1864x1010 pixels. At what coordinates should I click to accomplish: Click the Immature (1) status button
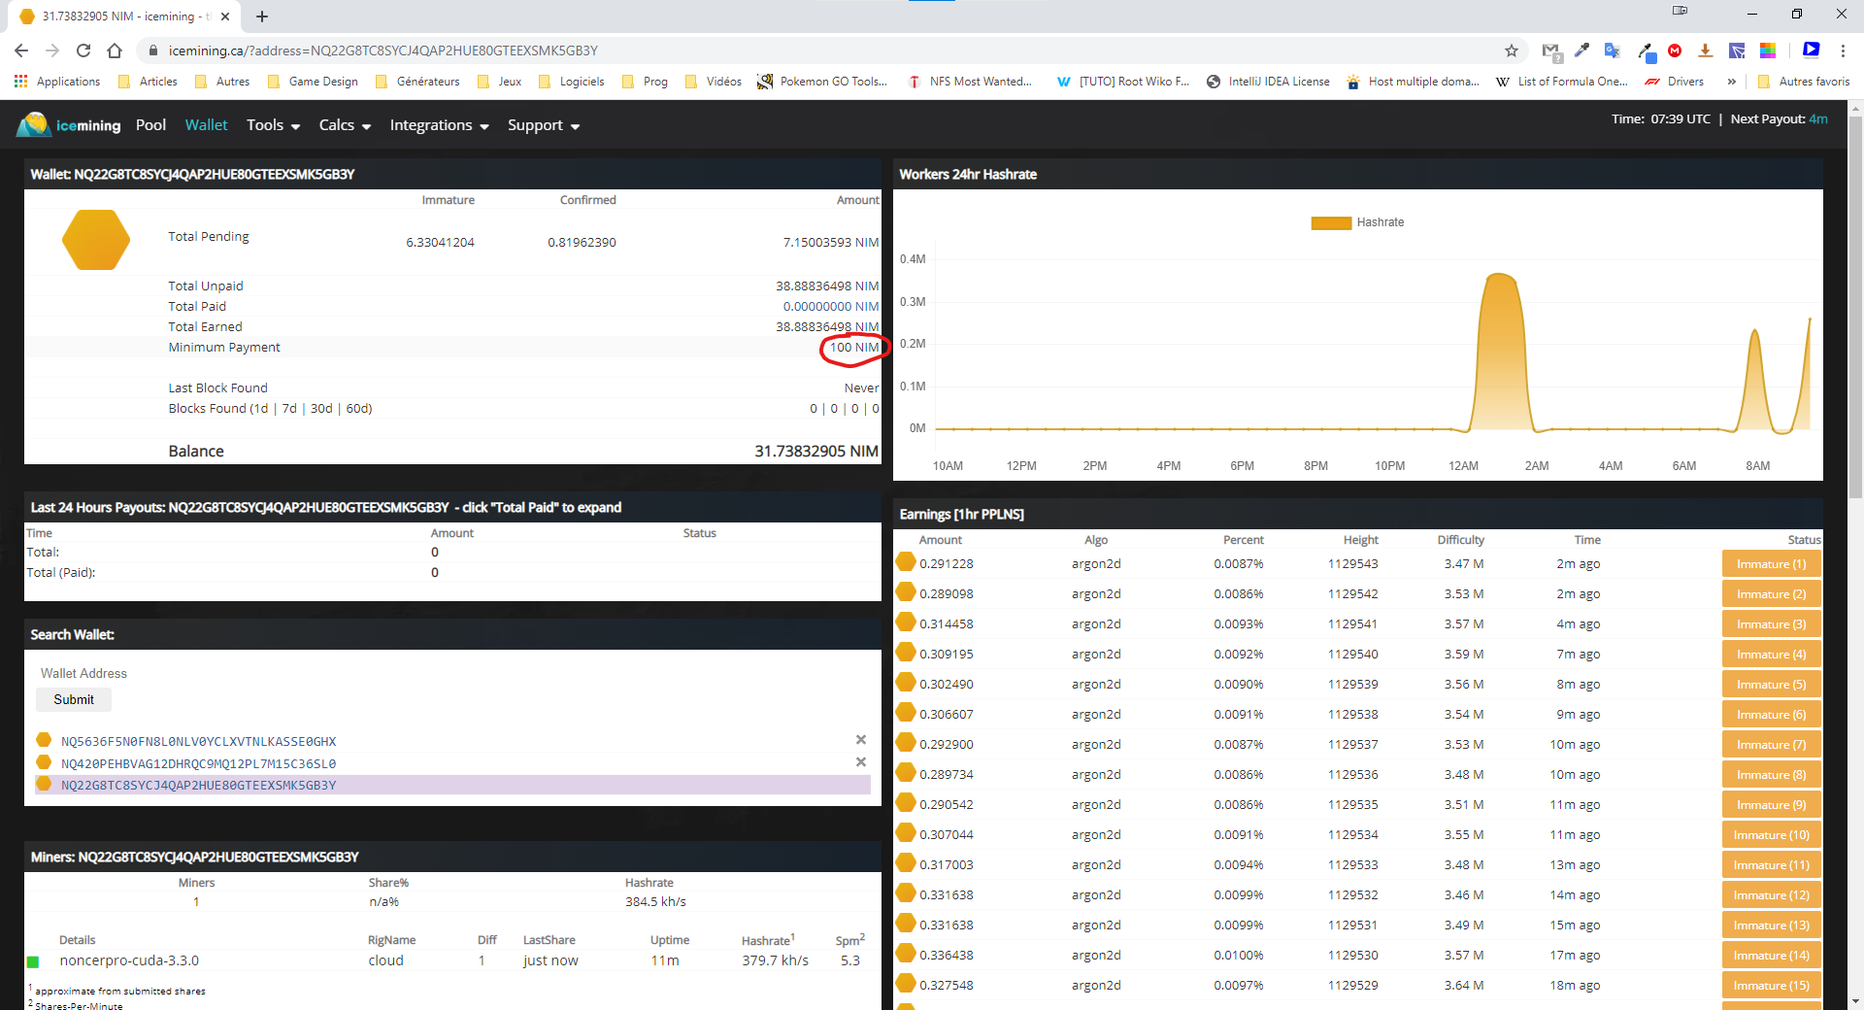click(1771, 564)
